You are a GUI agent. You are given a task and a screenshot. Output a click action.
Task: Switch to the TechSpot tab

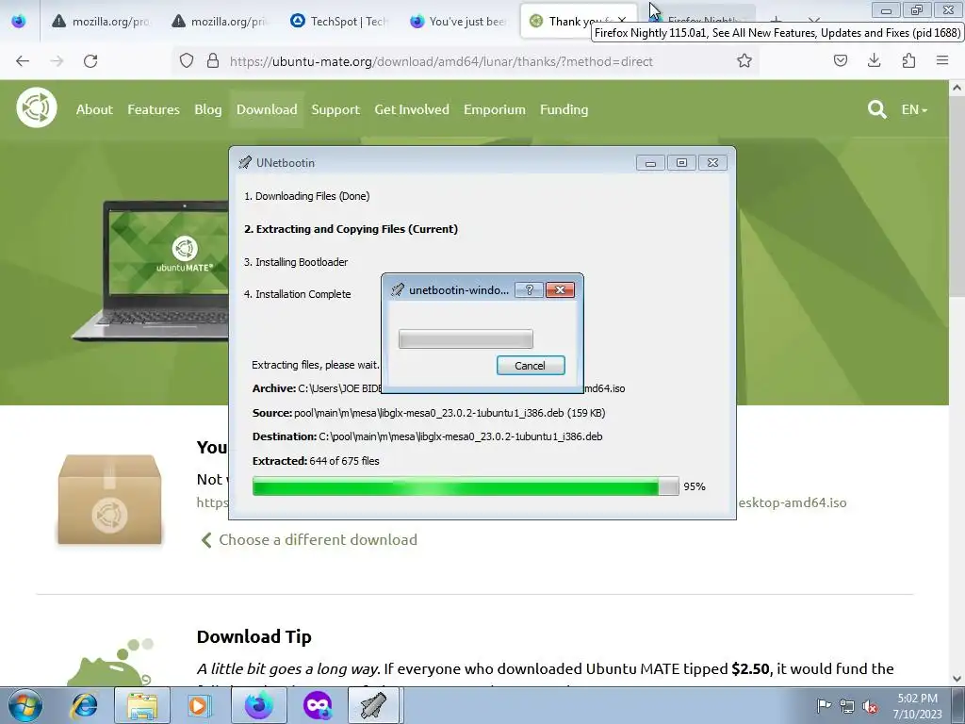click(x=339, y=21)
